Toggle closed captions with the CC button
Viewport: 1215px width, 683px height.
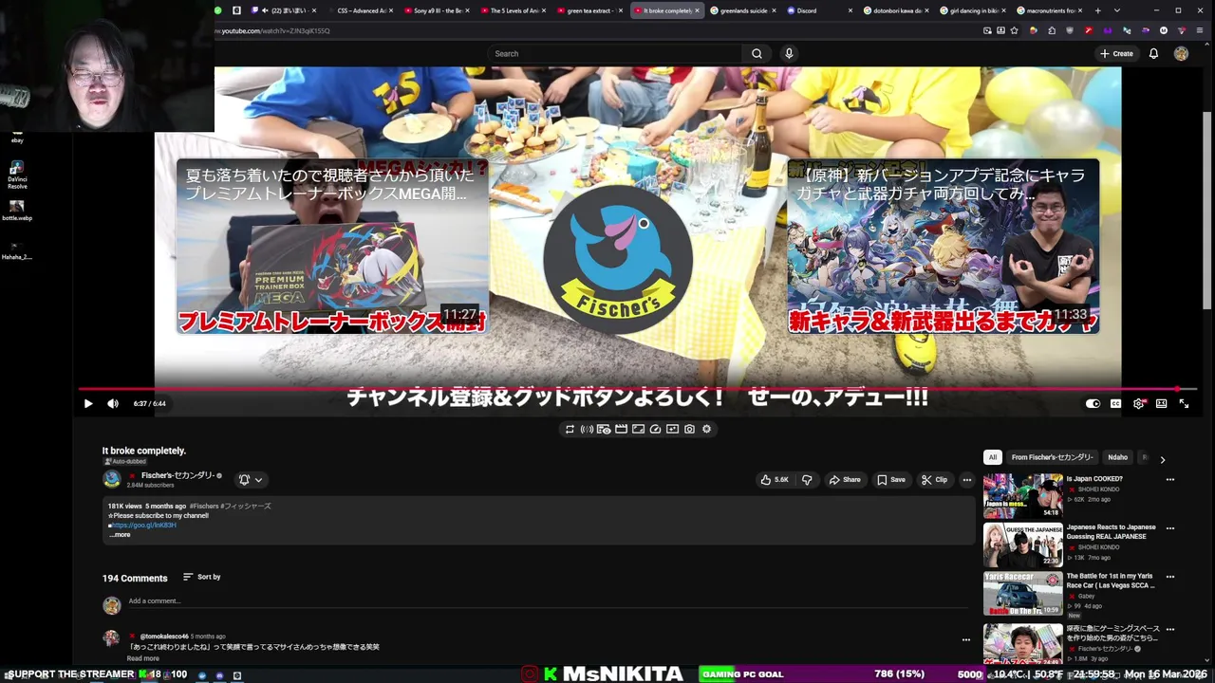coord(1115,404)
